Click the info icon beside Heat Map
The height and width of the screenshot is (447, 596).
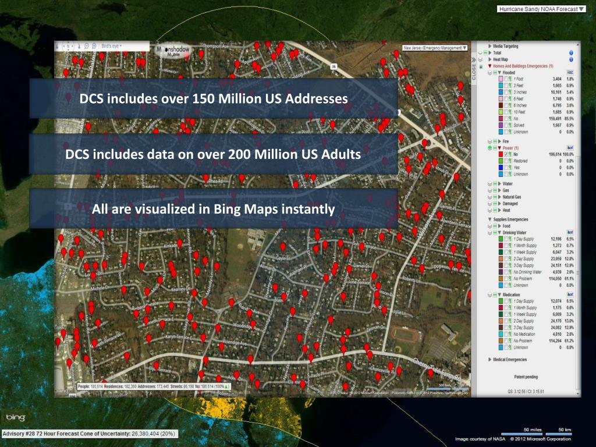point(571,59)
